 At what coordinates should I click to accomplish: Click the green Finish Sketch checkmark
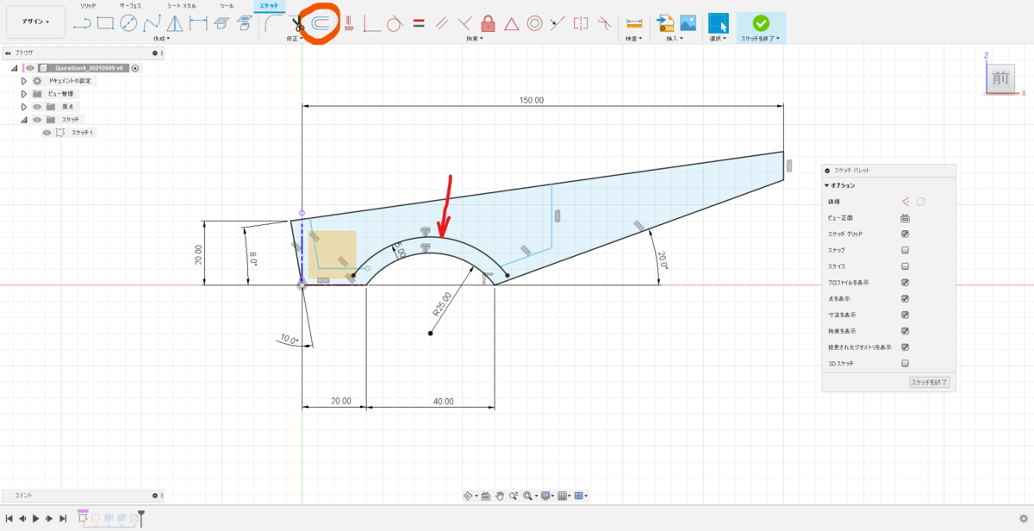coord(761,23)
